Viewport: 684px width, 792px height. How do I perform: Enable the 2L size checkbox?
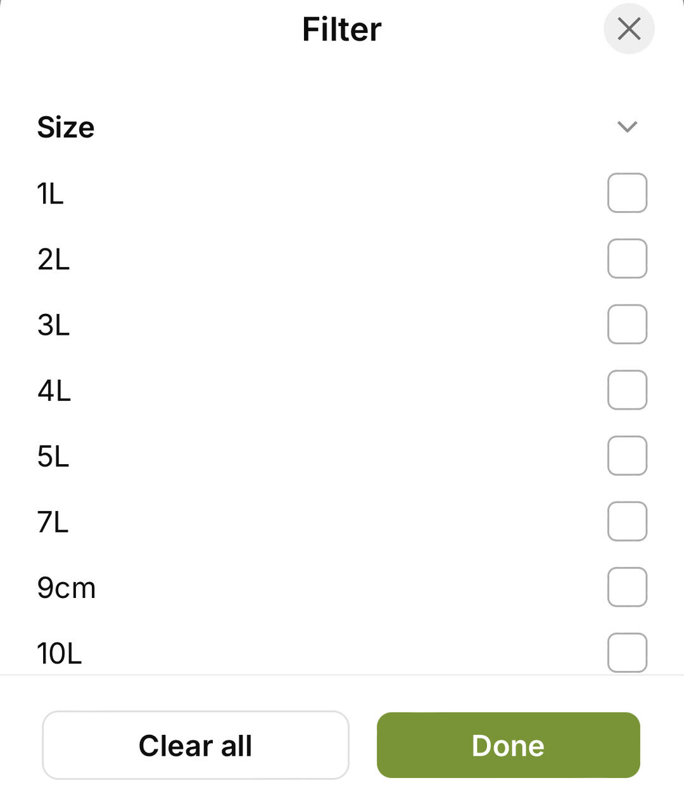pos(627,259)
